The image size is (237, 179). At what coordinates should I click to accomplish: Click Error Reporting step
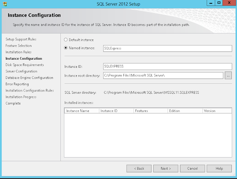coord(17,84)
